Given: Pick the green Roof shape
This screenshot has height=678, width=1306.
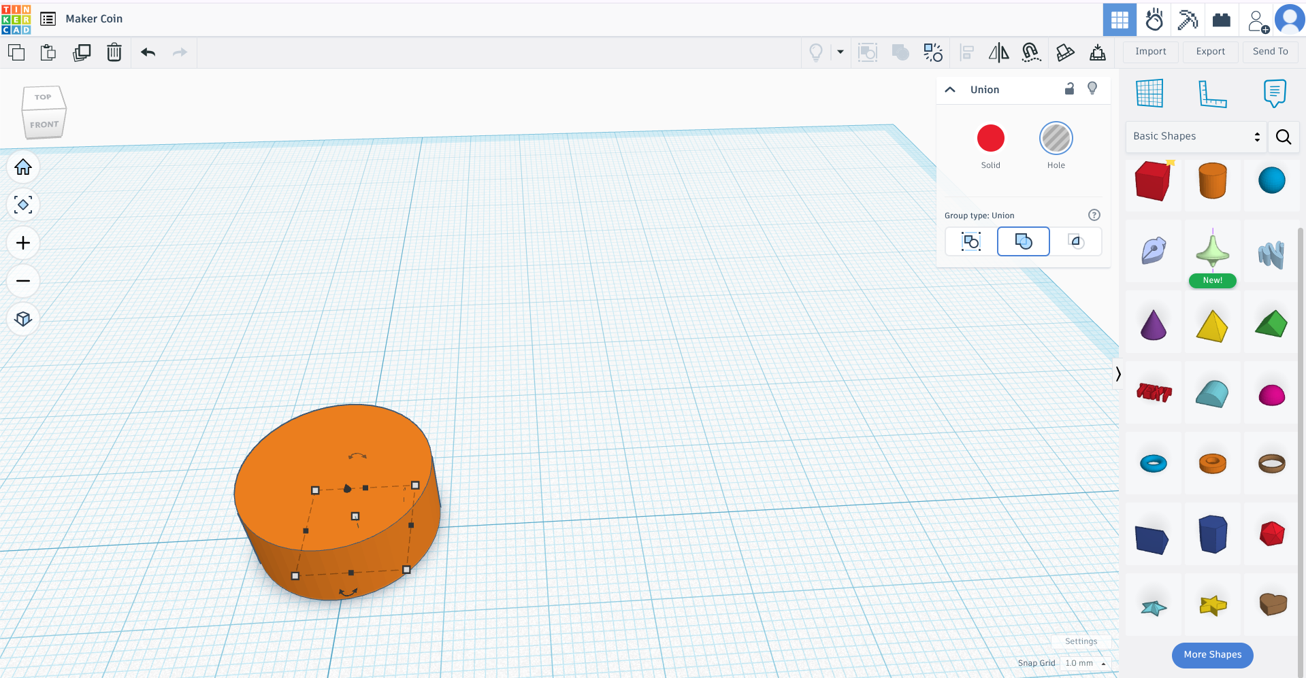Looking at the screenshot, I should pos(1272,324).
